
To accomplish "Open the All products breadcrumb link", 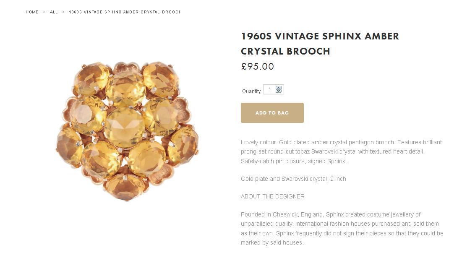I will (x=54, y=12).
